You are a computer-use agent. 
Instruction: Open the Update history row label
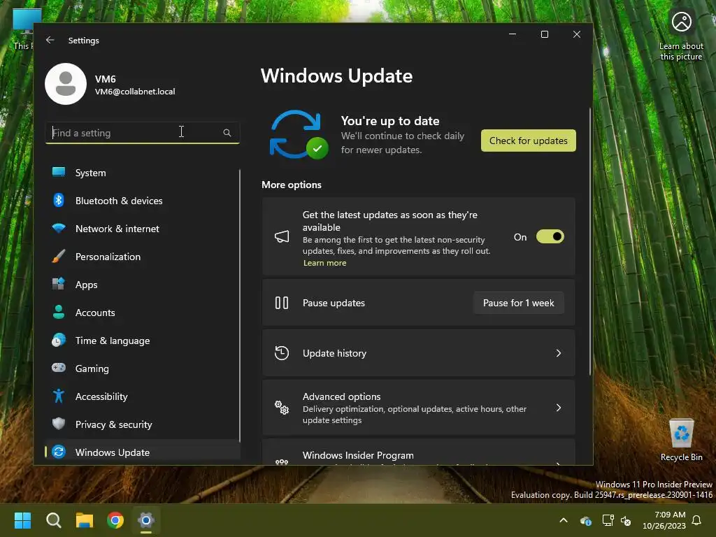(334, 353)
